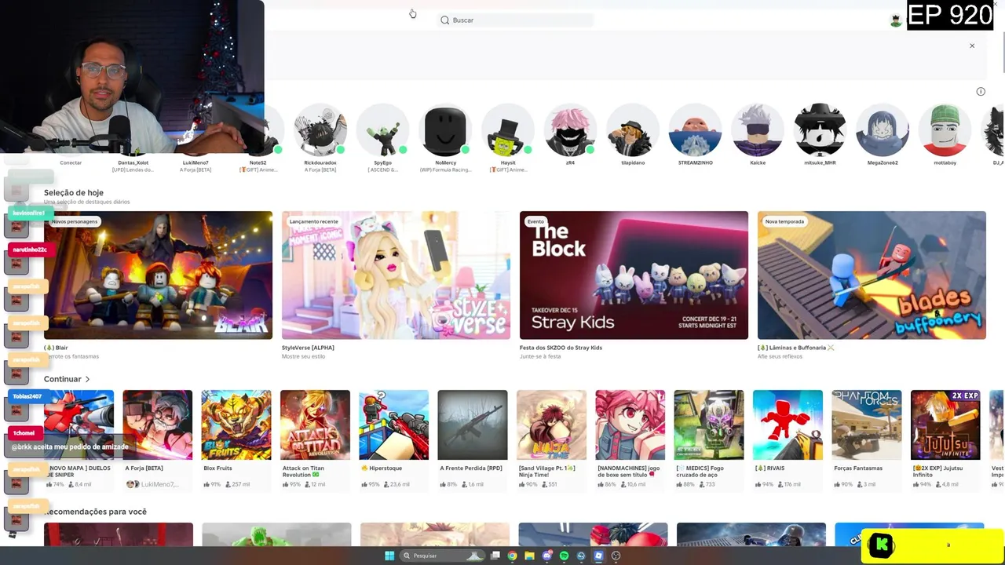Screen dimensions: 1005x565
Task: Click Windows taskbar Pesquisar search box
Action: coord(441,556)
